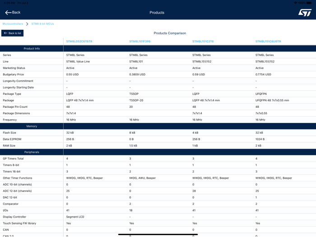Click the Comparator row label
The width and height of the screenshot is (316, 237).
(x=11, y=204)
